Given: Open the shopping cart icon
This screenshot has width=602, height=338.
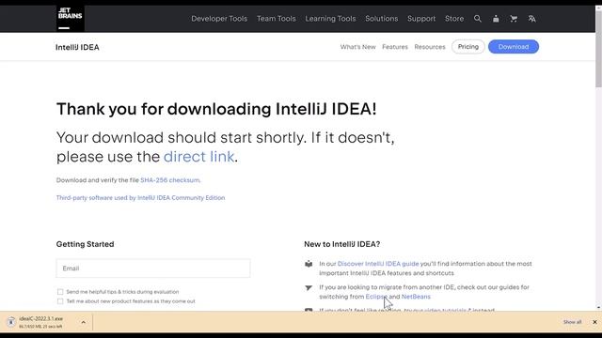Looking at the screenshot, I should tap(514, 19).
